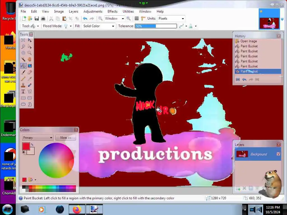Screen dimensions: 287x215
Task: Open the File menu
Action: point(23,11)
